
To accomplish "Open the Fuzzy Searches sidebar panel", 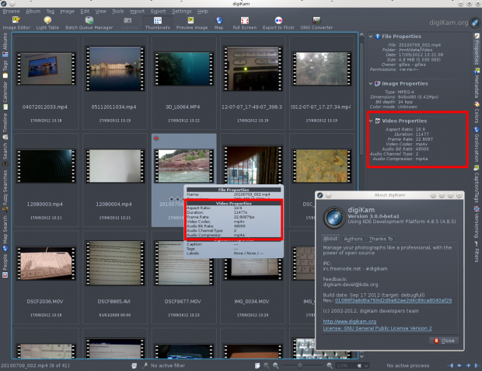I will (x=5, y=191).
